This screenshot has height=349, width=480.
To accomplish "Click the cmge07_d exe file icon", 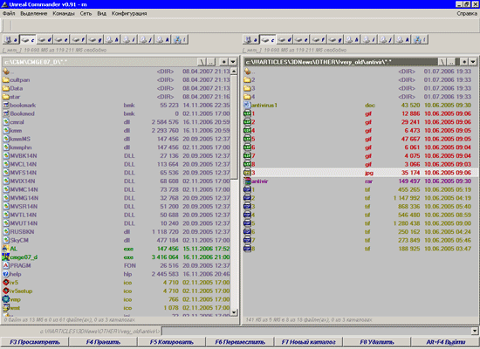I will tap(6, 257).
